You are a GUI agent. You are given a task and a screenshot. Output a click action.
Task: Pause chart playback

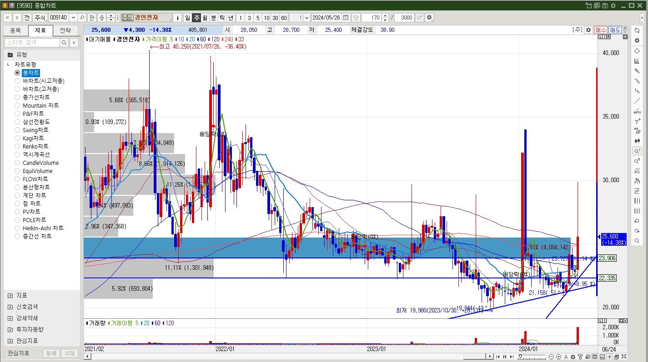[x=504, y=357]
